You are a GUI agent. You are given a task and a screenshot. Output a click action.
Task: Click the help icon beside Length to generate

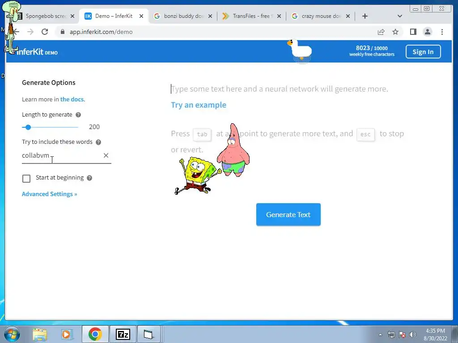point(78,115)
